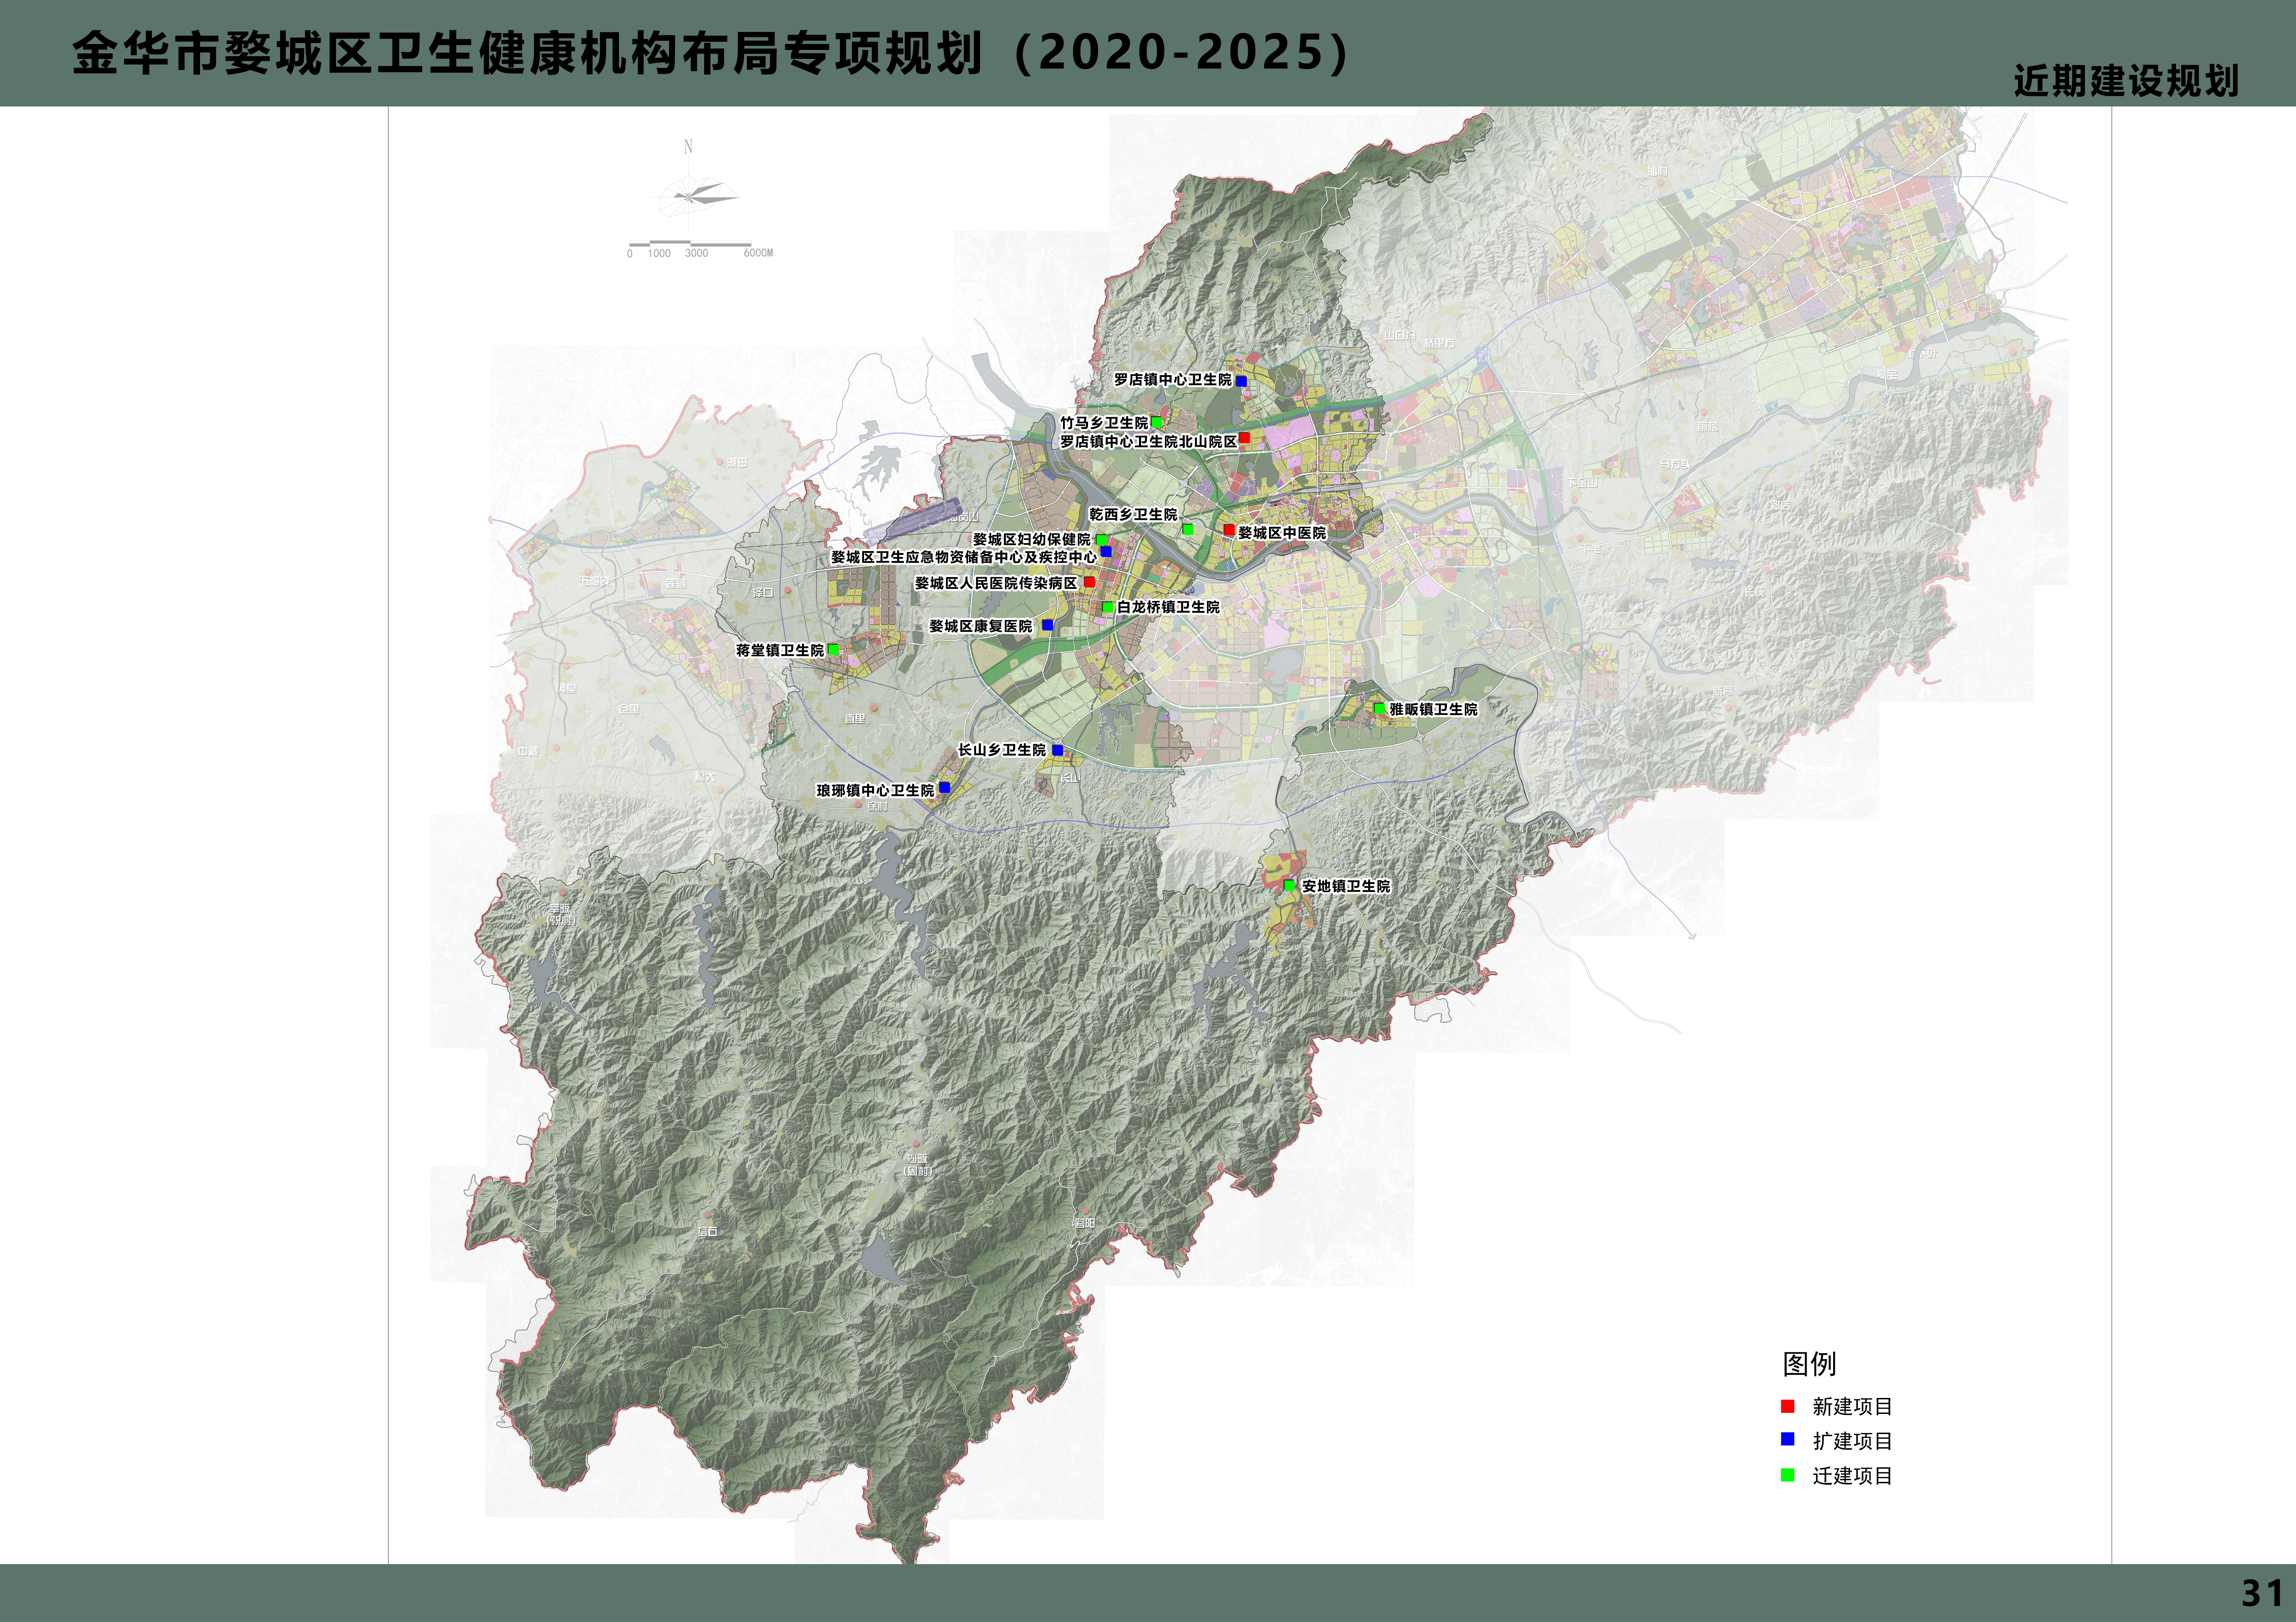Viewport: 2296px width, 1622px height.
Task: Select the red marker of 婺城区人民医院传染病区
Action: [x=1090, y=582]
